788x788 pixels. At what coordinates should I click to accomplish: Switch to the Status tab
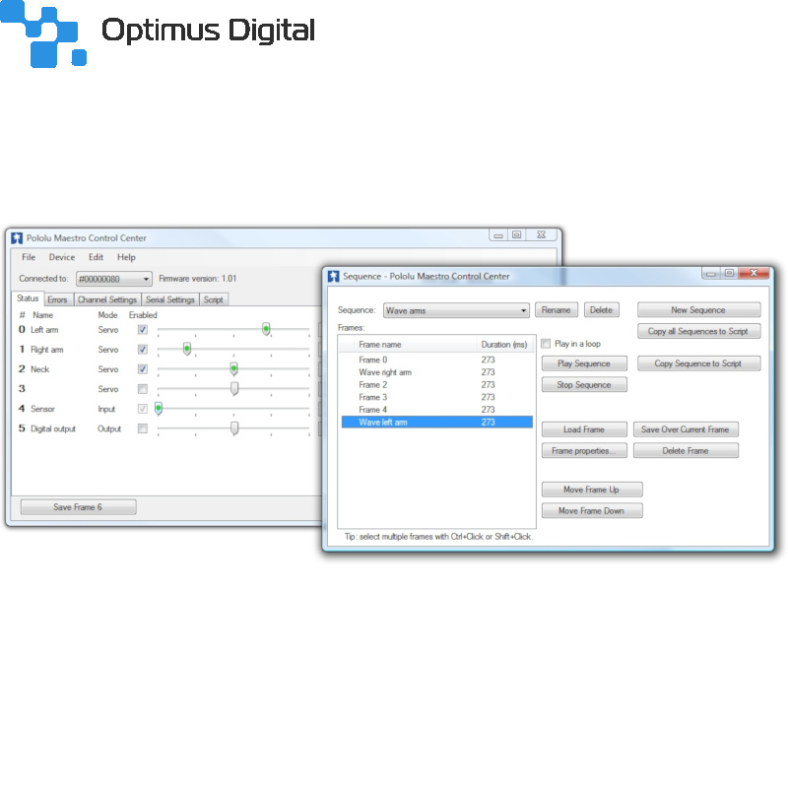point(28,298)
